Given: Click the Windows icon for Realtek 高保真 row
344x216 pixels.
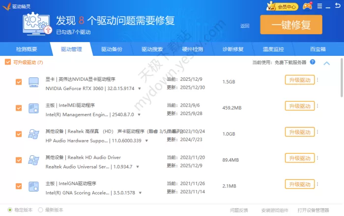Looking at the screenshot, I should pos(33,134).
